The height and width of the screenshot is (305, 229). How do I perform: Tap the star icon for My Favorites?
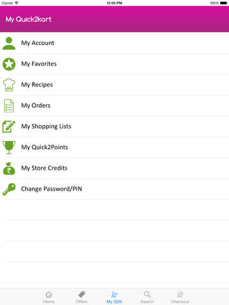point(9,64)
